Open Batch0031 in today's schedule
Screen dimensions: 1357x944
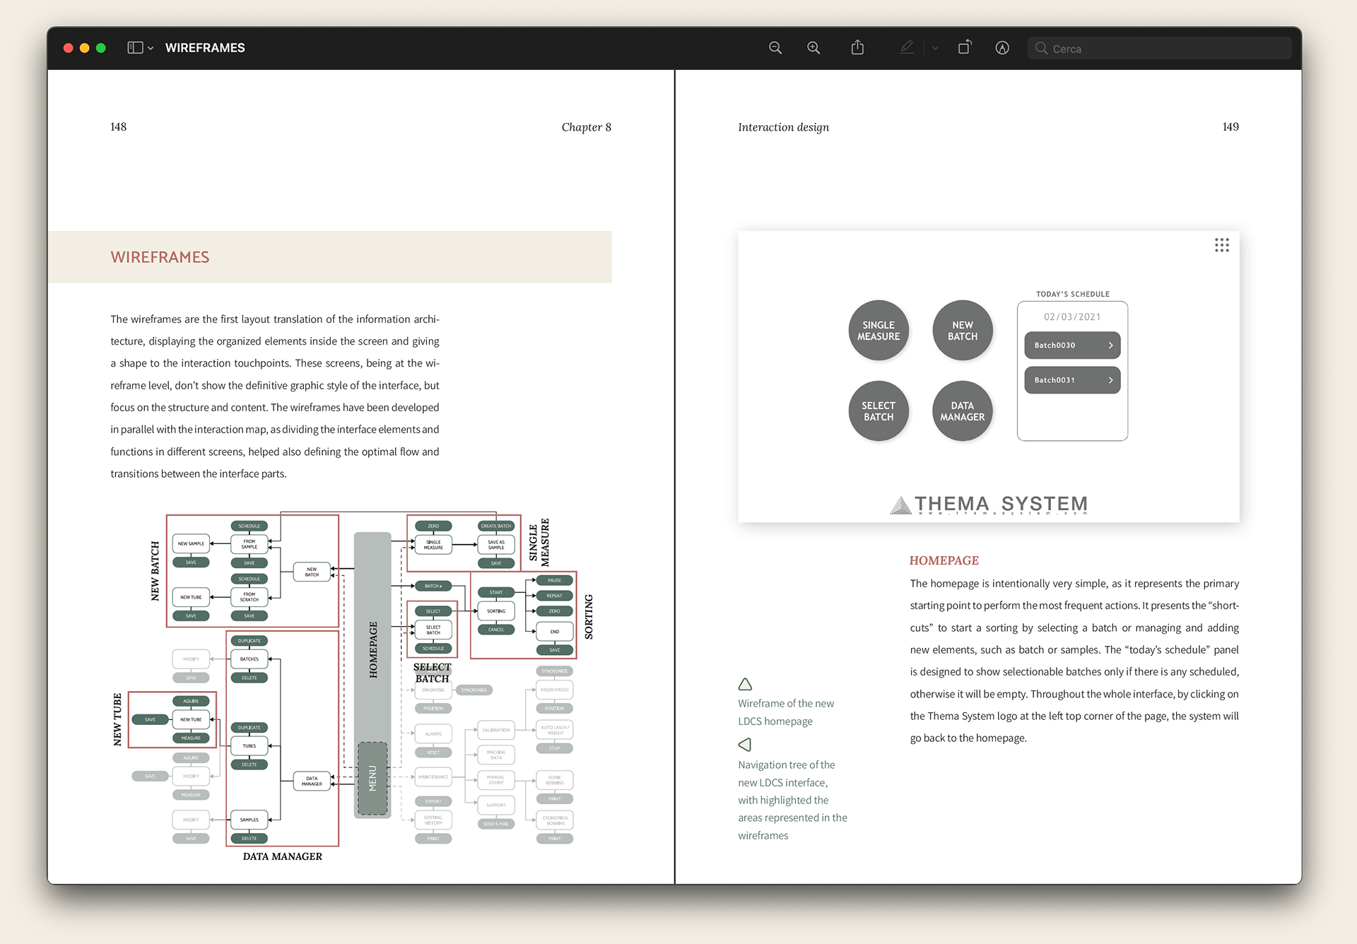[1072, 380]
